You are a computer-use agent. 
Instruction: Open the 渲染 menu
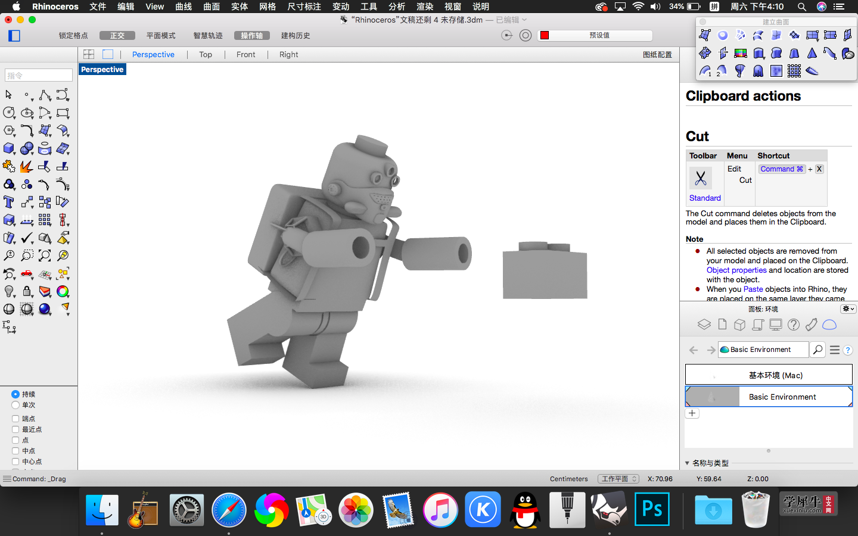[x=424, y=7]
